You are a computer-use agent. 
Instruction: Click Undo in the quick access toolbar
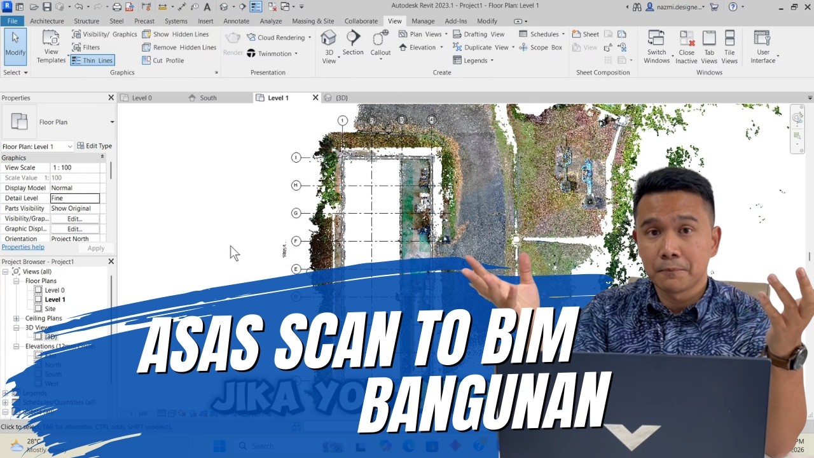pyautogui.click(x=78, y=7)
